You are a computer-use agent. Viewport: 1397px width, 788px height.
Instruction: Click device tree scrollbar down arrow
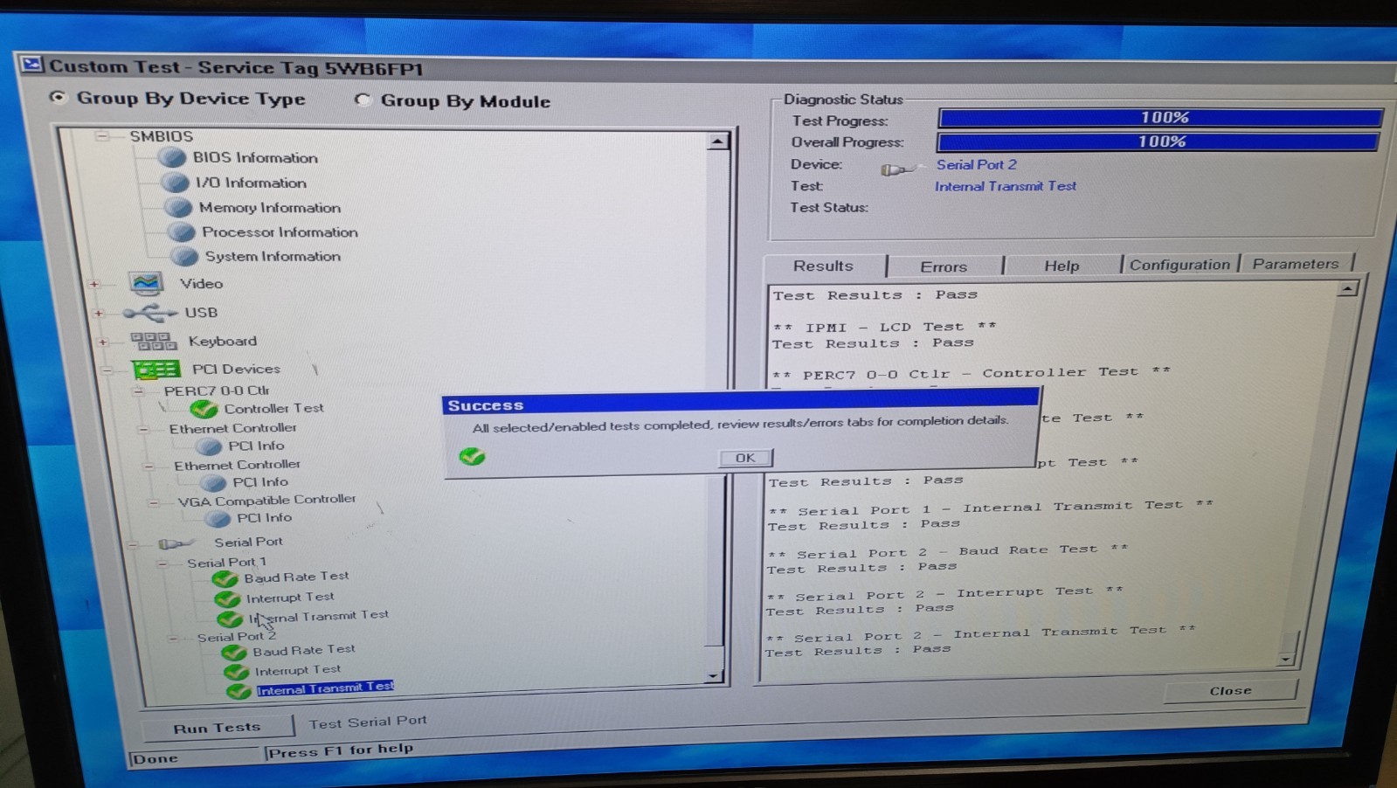point(714,675)
